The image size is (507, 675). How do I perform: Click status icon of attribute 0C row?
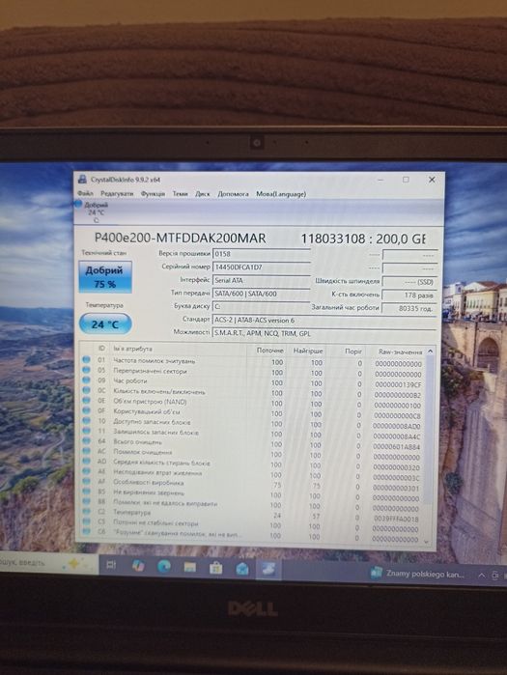(86, 390)
